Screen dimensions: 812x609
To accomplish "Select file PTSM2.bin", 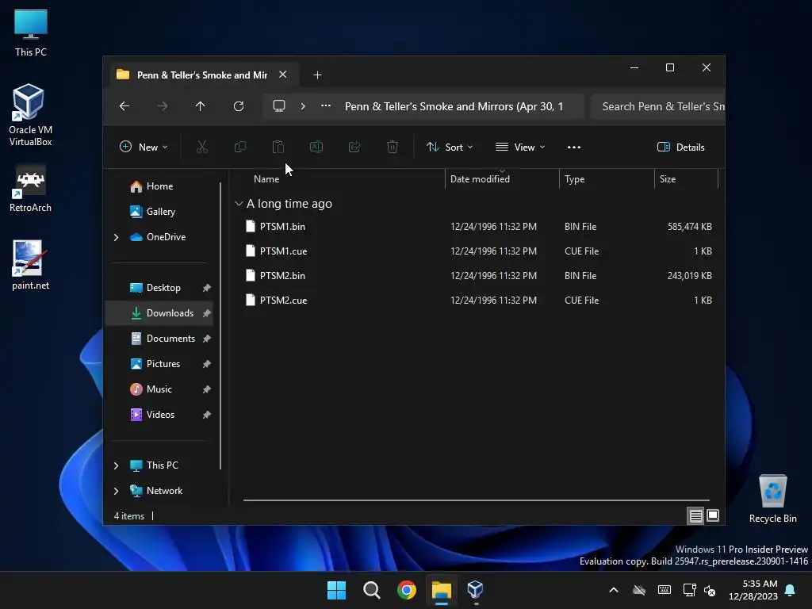I will 282,276.
